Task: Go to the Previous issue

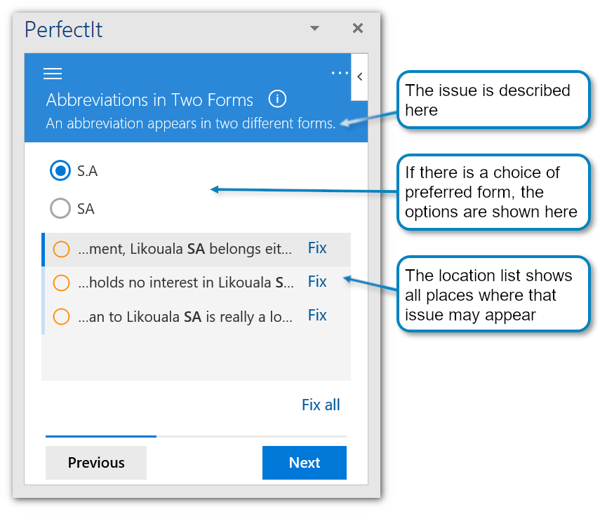Action: (x=96, y=463)
